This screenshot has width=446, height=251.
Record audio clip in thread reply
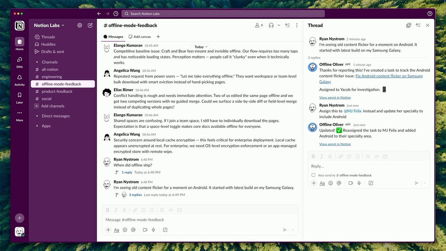point(359,183)
